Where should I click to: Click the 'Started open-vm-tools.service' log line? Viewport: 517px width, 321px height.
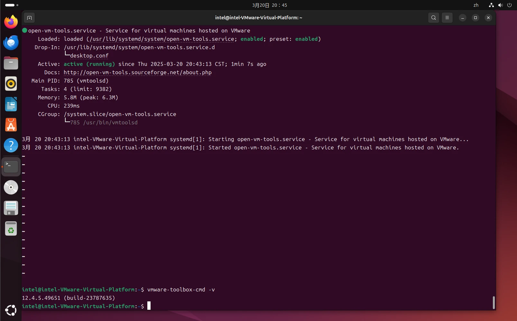click(x=240, y=147)
